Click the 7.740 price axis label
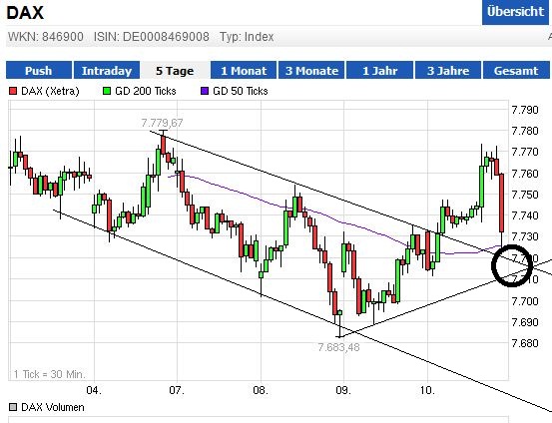Image resolution: width=552 pixels, height=423 pixels. point(525,215)
